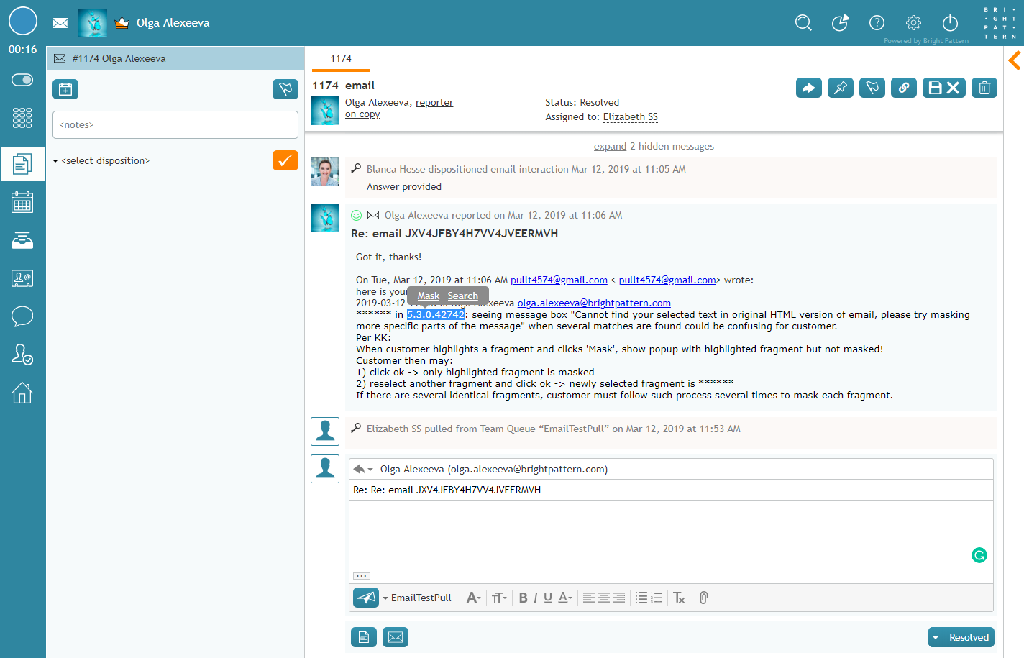Viewport: 1024px width, 658px height.
Task: Click the link case button
Action: 904,88
